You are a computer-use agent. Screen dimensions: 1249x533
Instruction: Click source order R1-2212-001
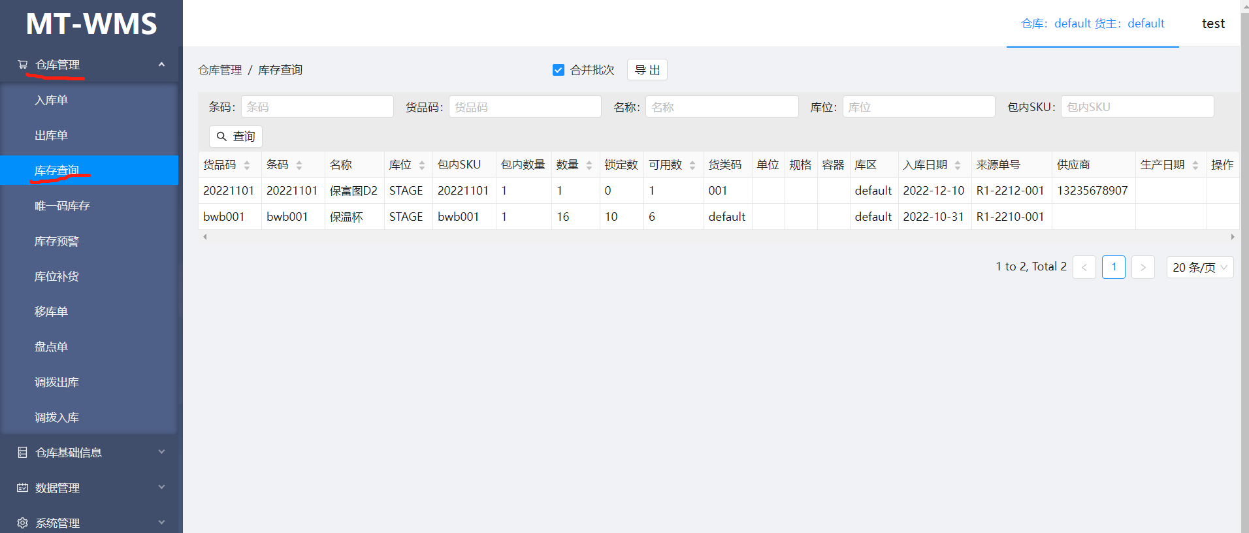[1010, 191]
